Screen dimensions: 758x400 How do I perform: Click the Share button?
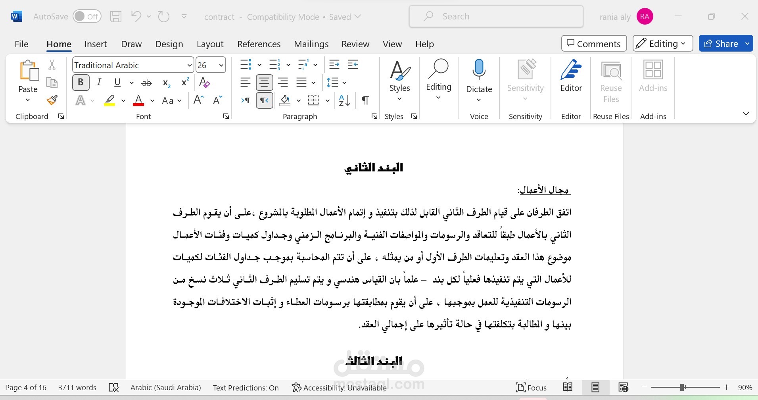[721, 44]
